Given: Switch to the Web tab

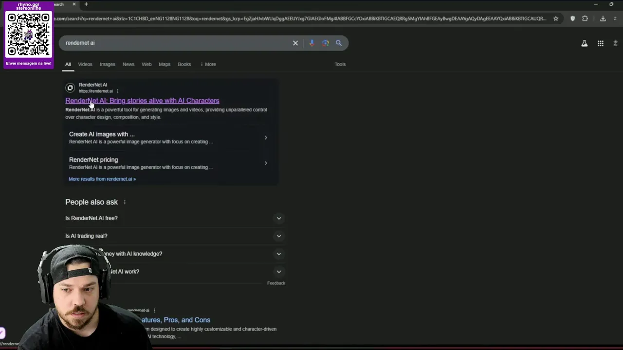Looking at the screenshot, I should click(147, 64).
